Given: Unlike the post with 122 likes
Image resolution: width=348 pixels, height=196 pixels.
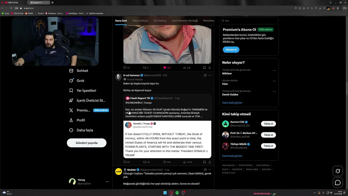Looking at the screenshot, I should point(167,68).
